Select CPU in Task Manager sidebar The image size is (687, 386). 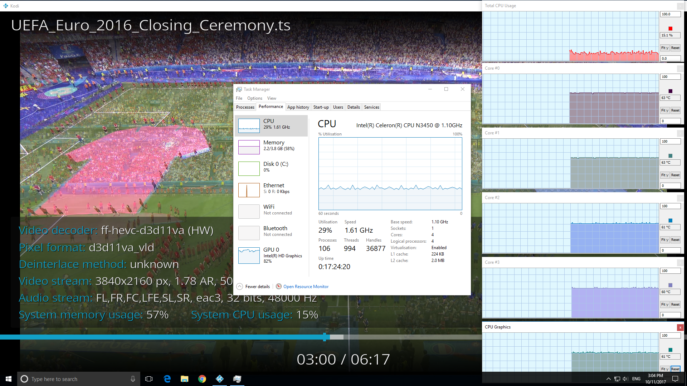coord(271,126)
